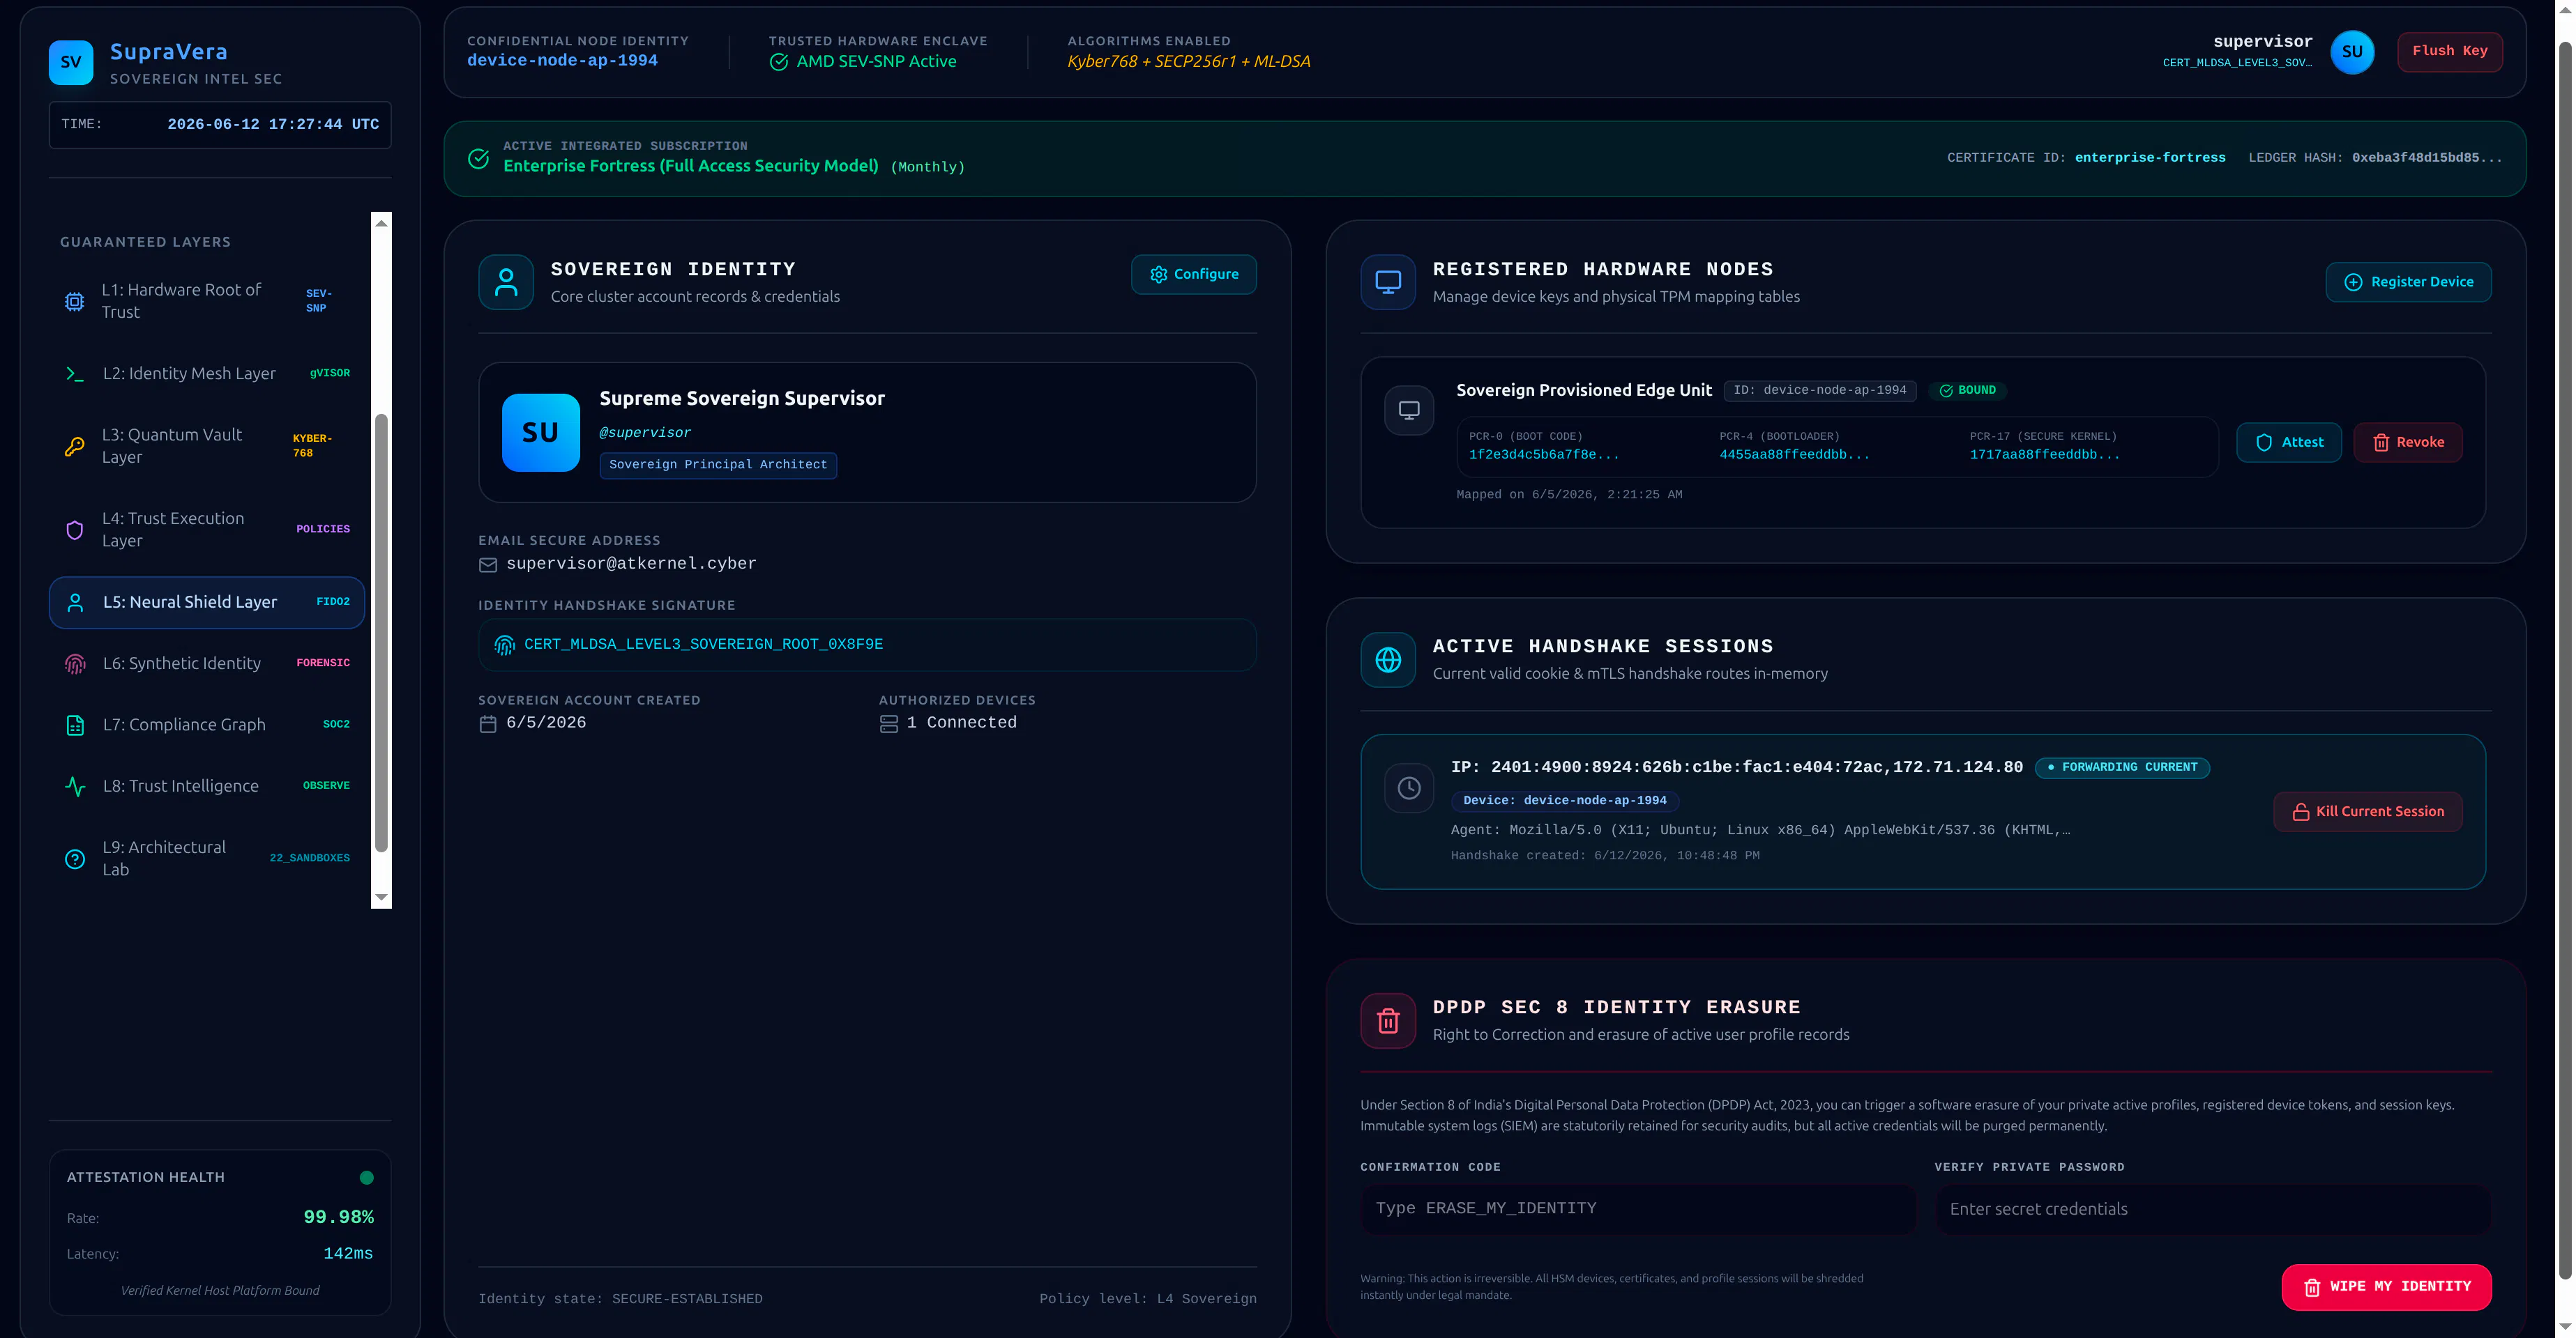Click the active subscription checkmark icon
This screenshot has height=1338, width=2576.
(479, 158)
